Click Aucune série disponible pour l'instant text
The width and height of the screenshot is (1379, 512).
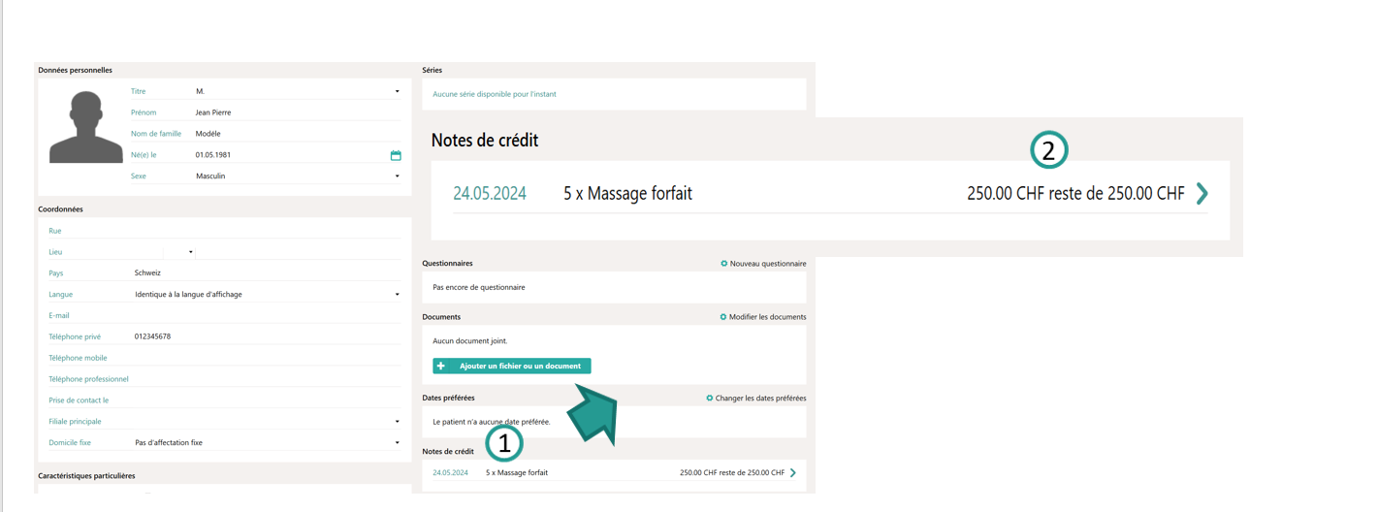pyautogui.click(x=495, y=94)
